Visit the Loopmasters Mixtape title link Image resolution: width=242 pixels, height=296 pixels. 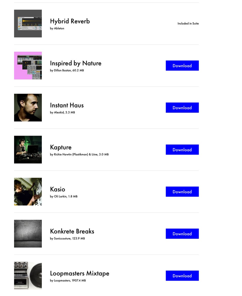(x=80, y=273)
